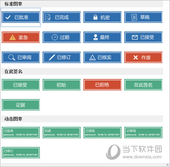This screenshot has height=167, width=170.
Task: Click the resize grip icon at bottom-right corner
Action: pyautogui.click(x=168, y=165)
